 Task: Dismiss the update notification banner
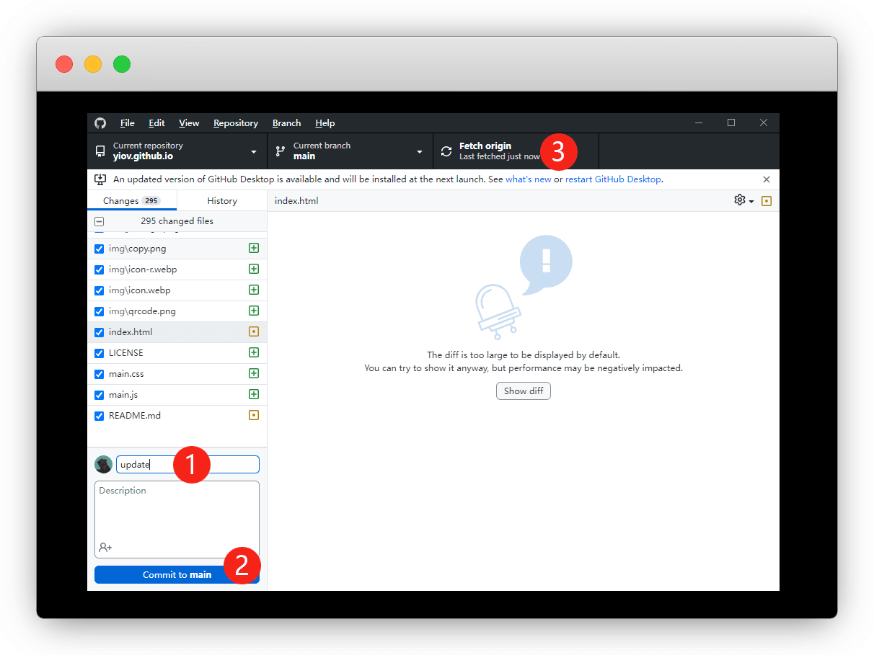(x=766, y=179)
